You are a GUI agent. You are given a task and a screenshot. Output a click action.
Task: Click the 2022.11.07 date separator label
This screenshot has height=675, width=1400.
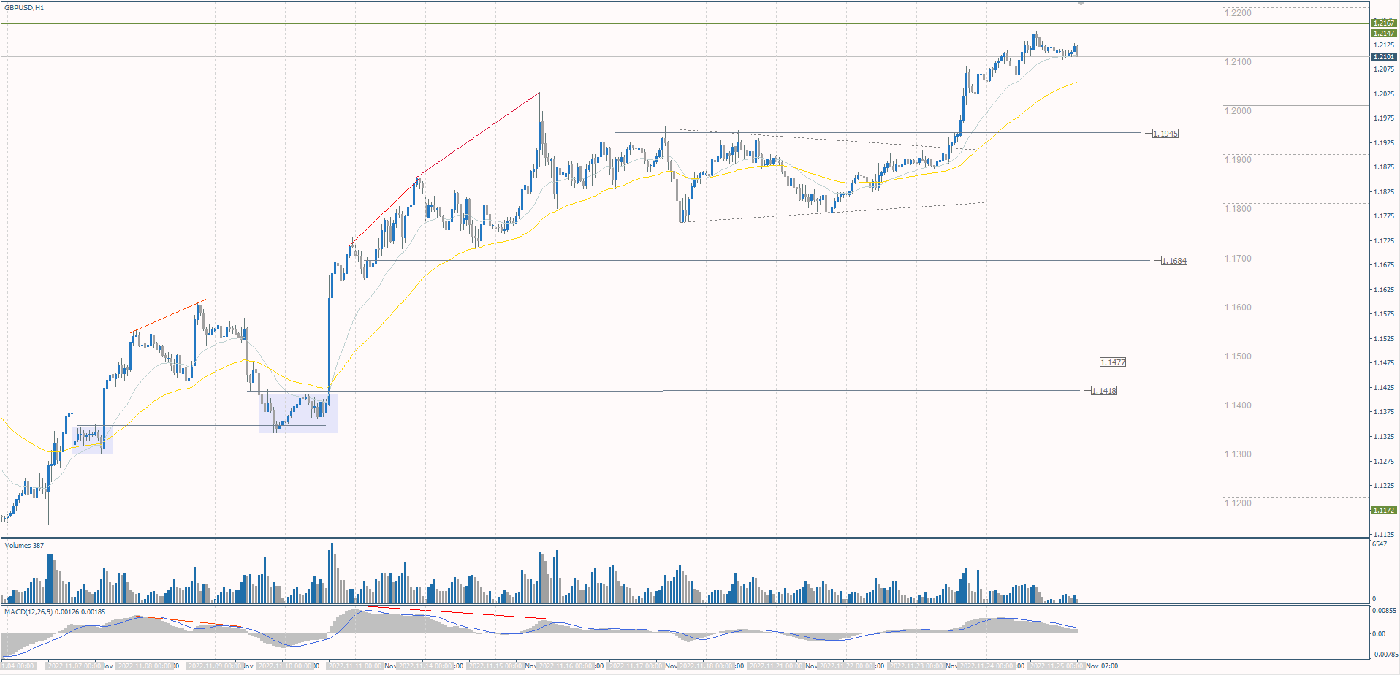(75, 666)
